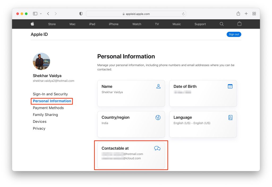Click the Share icon in Safari toolbar
Viewport: 272px width, 187px height.
click(238, 14)
